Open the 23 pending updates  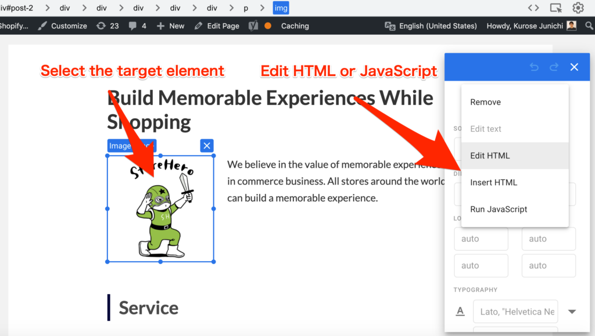tap(107, 26)
